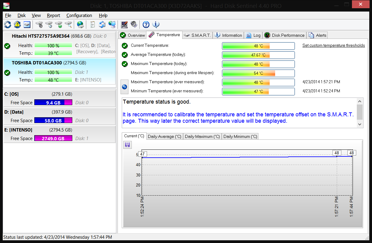Click the refresh icon with yellow warning triangle
372x243 pixels.
(x=17, y=25)
